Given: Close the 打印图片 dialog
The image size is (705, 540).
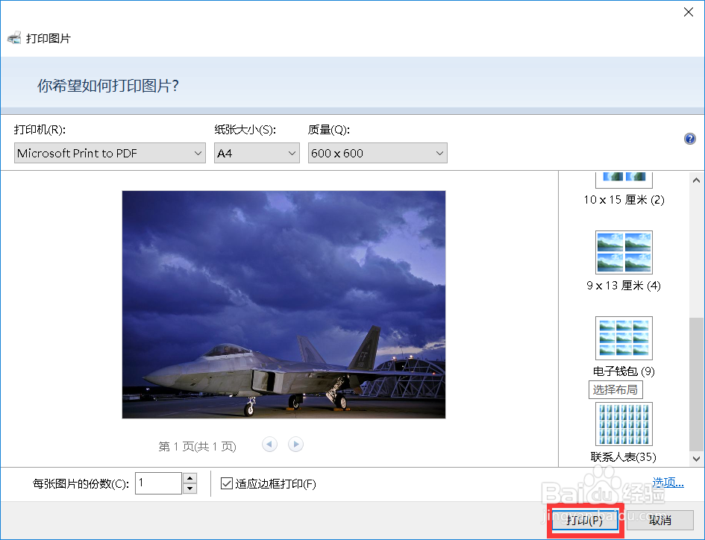Looking at the screenshot, I should [x=689, y=12].
